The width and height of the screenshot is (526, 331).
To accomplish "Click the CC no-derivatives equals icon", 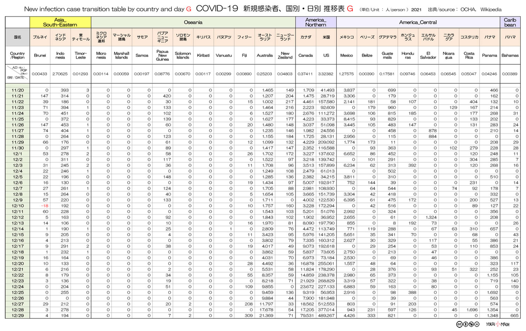I will coord(477,324).
